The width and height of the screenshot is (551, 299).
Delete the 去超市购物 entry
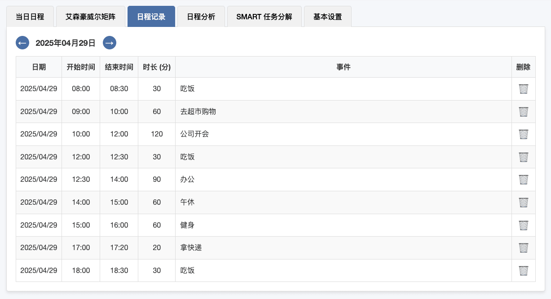click(x=523, y=111)
